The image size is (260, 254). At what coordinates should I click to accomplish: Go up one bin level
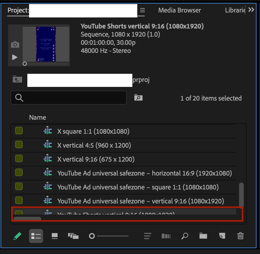[x=17, y=79]
